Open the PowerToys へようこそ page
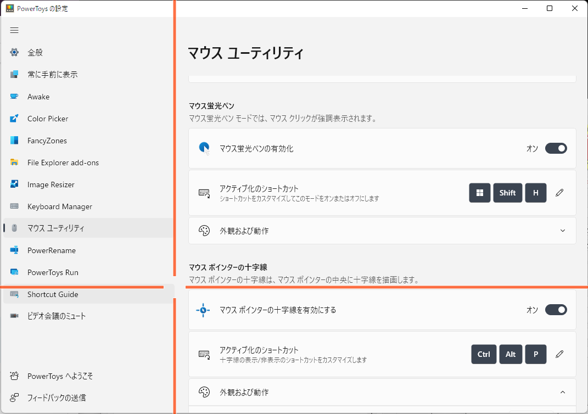The height and width of the screenshot is (414, 588). [x=88, y=376]
